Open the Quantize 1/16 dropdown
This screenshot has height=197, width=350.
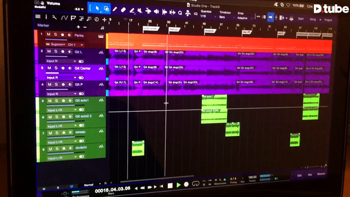208,16
